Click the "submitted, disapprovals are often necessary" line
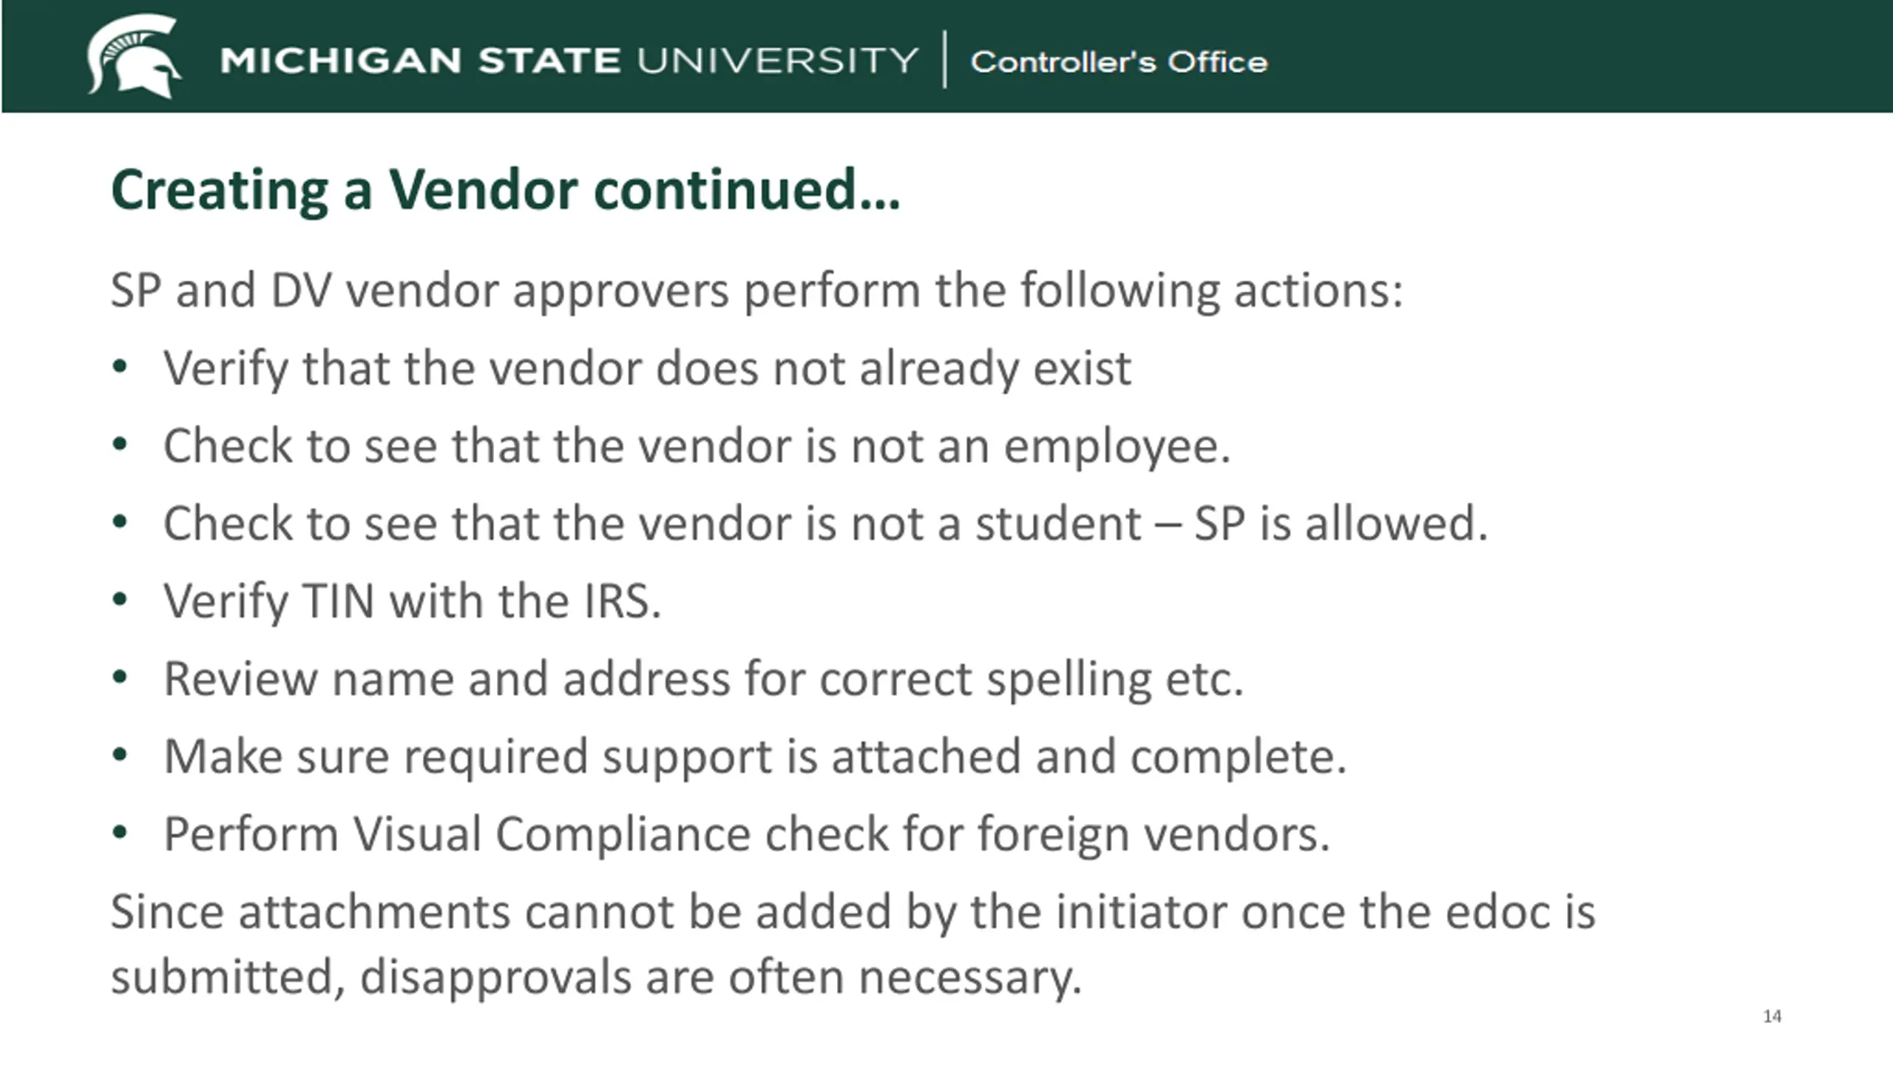The image size is (1893, 1065). click(x=596, y=976)
